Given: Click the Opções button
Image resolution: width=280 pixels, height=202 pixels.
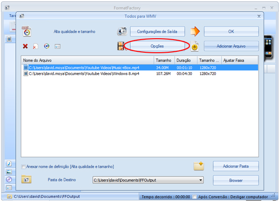Looking at the screenshot, I should [x=157, y=46].
